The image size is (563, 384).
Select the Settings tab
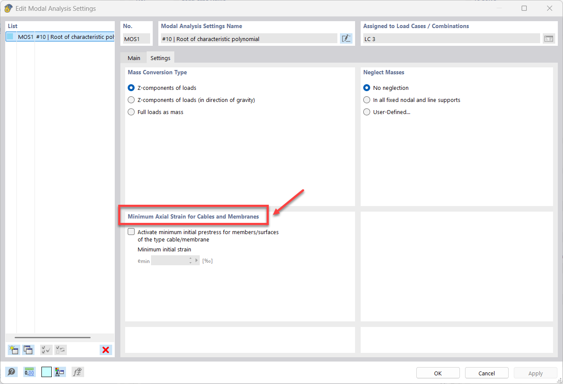[x=160, y=58]
